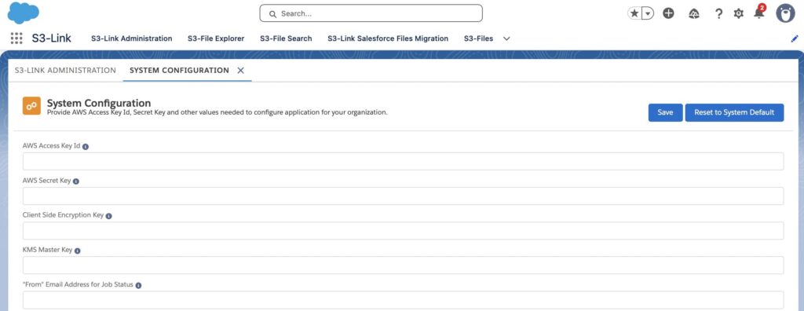Click the Provide AWS Access Key Id description
Image resolution: width=804 pixels, height=311 pixels.
pyautogui.click(x=217, y=112)
